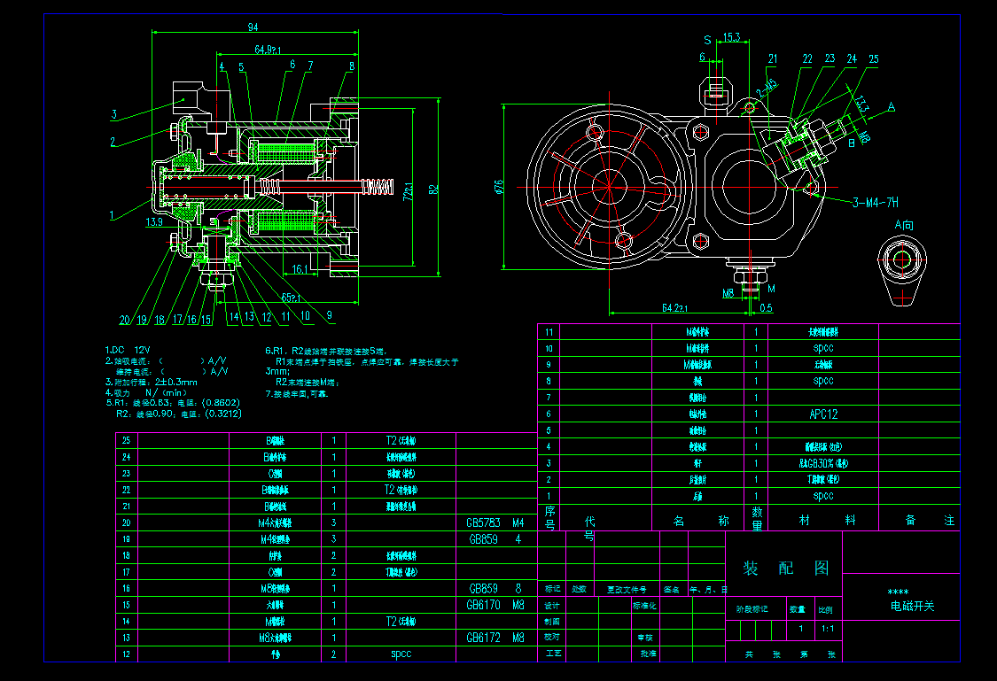Select the 电磁开关 drawing name

coord(913,606)
